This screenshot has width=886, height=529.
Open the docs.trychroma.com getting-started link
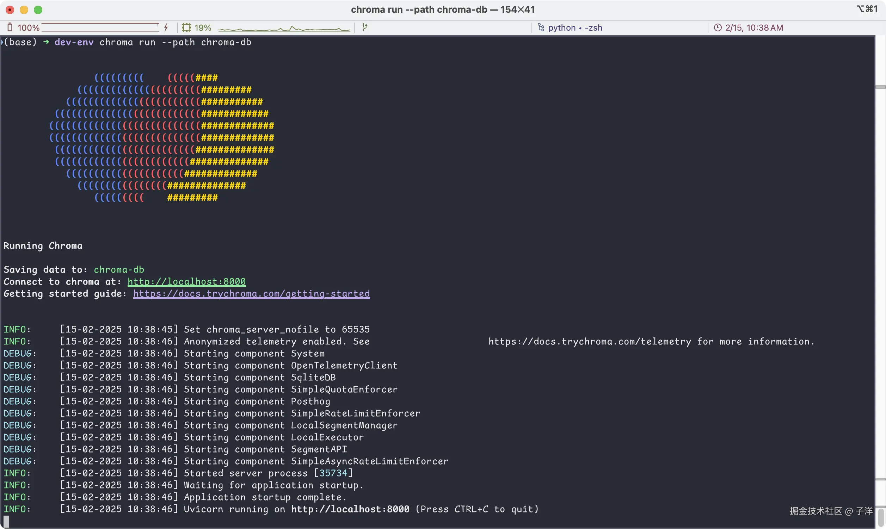pos(252,294)
